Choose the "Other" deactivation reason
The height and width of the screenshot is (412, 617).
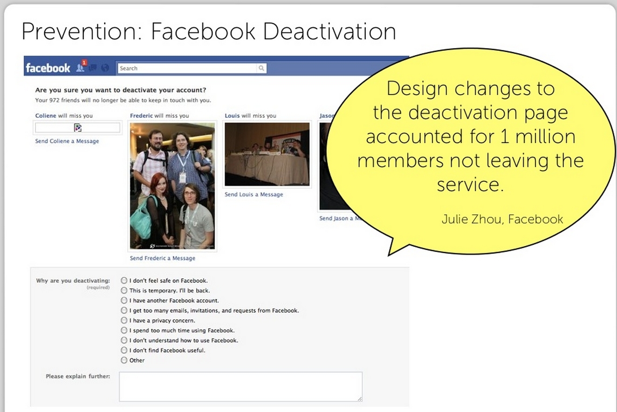pyautogui.click(x=123, y=360)
